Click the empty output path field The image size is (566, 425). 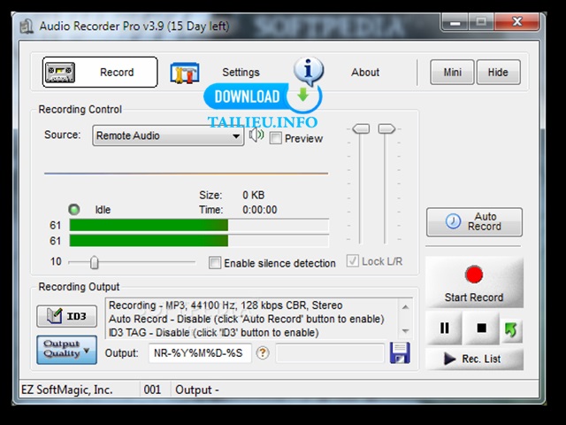[330, 353]
